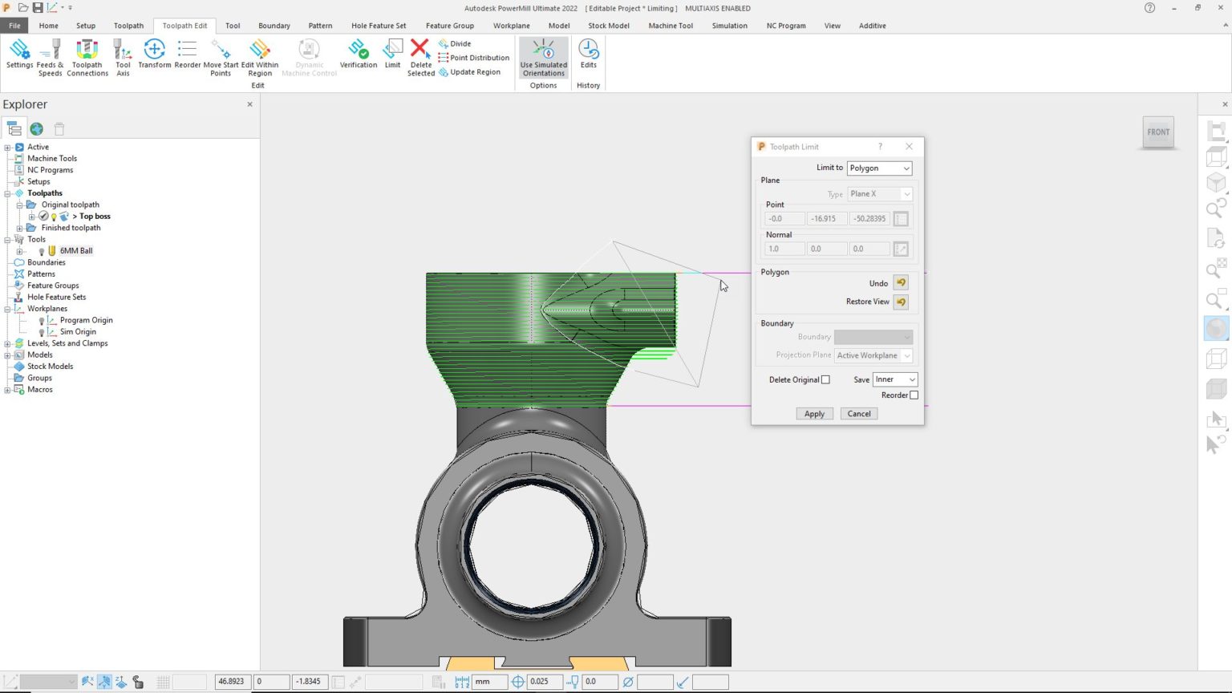Open Feeds & Speeds settings
This screenshot has height=693, width=1232.
pos(50,56)
